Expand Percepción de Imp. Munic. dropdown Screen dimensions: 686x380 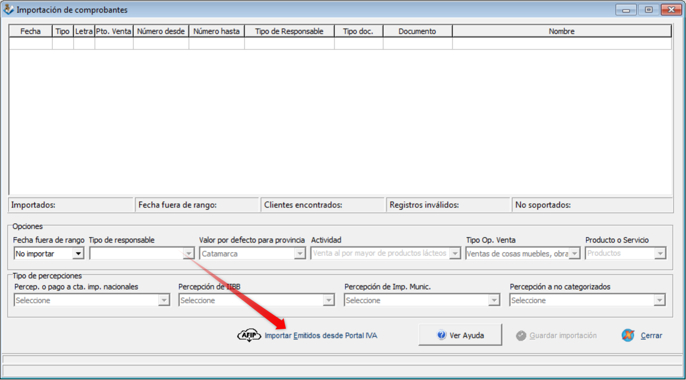click(x=494, y=300)
